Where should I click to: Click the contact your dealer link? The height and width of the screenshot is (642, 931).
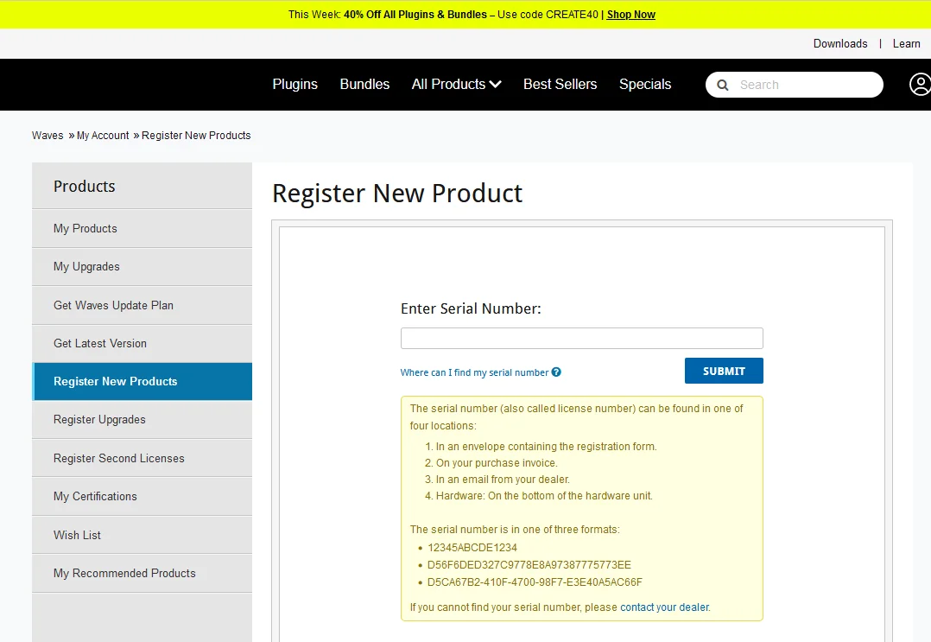[664, 607]
